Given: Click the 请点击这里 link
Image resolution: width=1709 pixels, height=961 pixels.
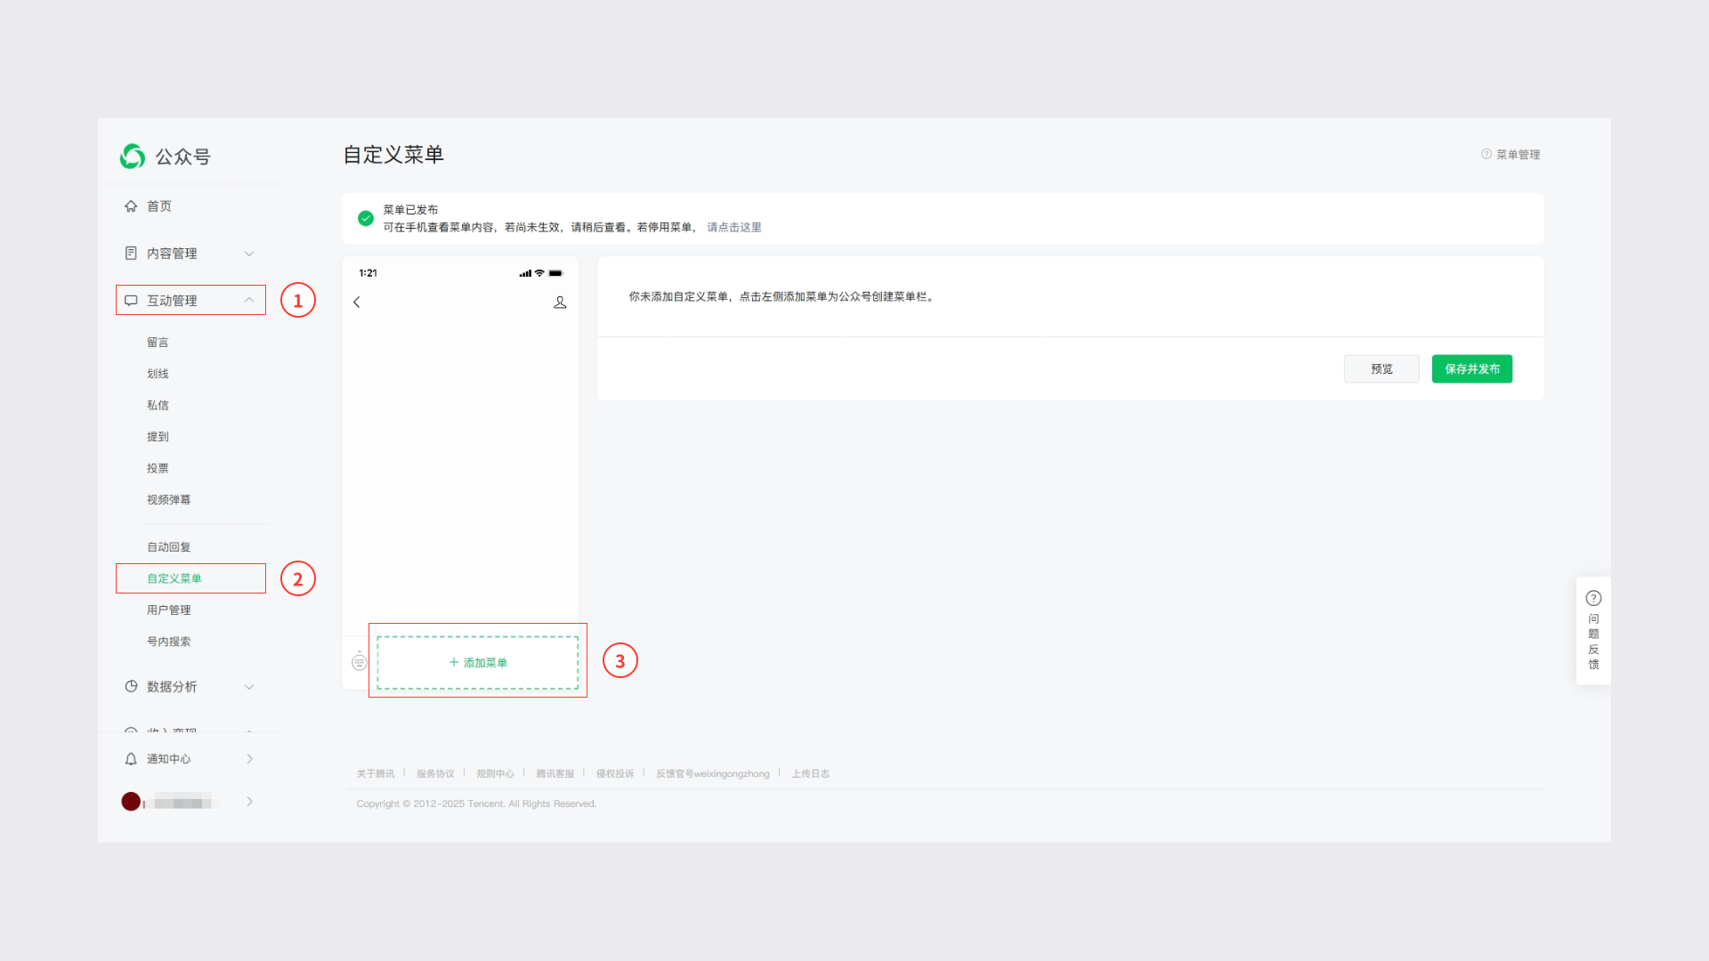Looking at the screenshot, I should 733,228.
